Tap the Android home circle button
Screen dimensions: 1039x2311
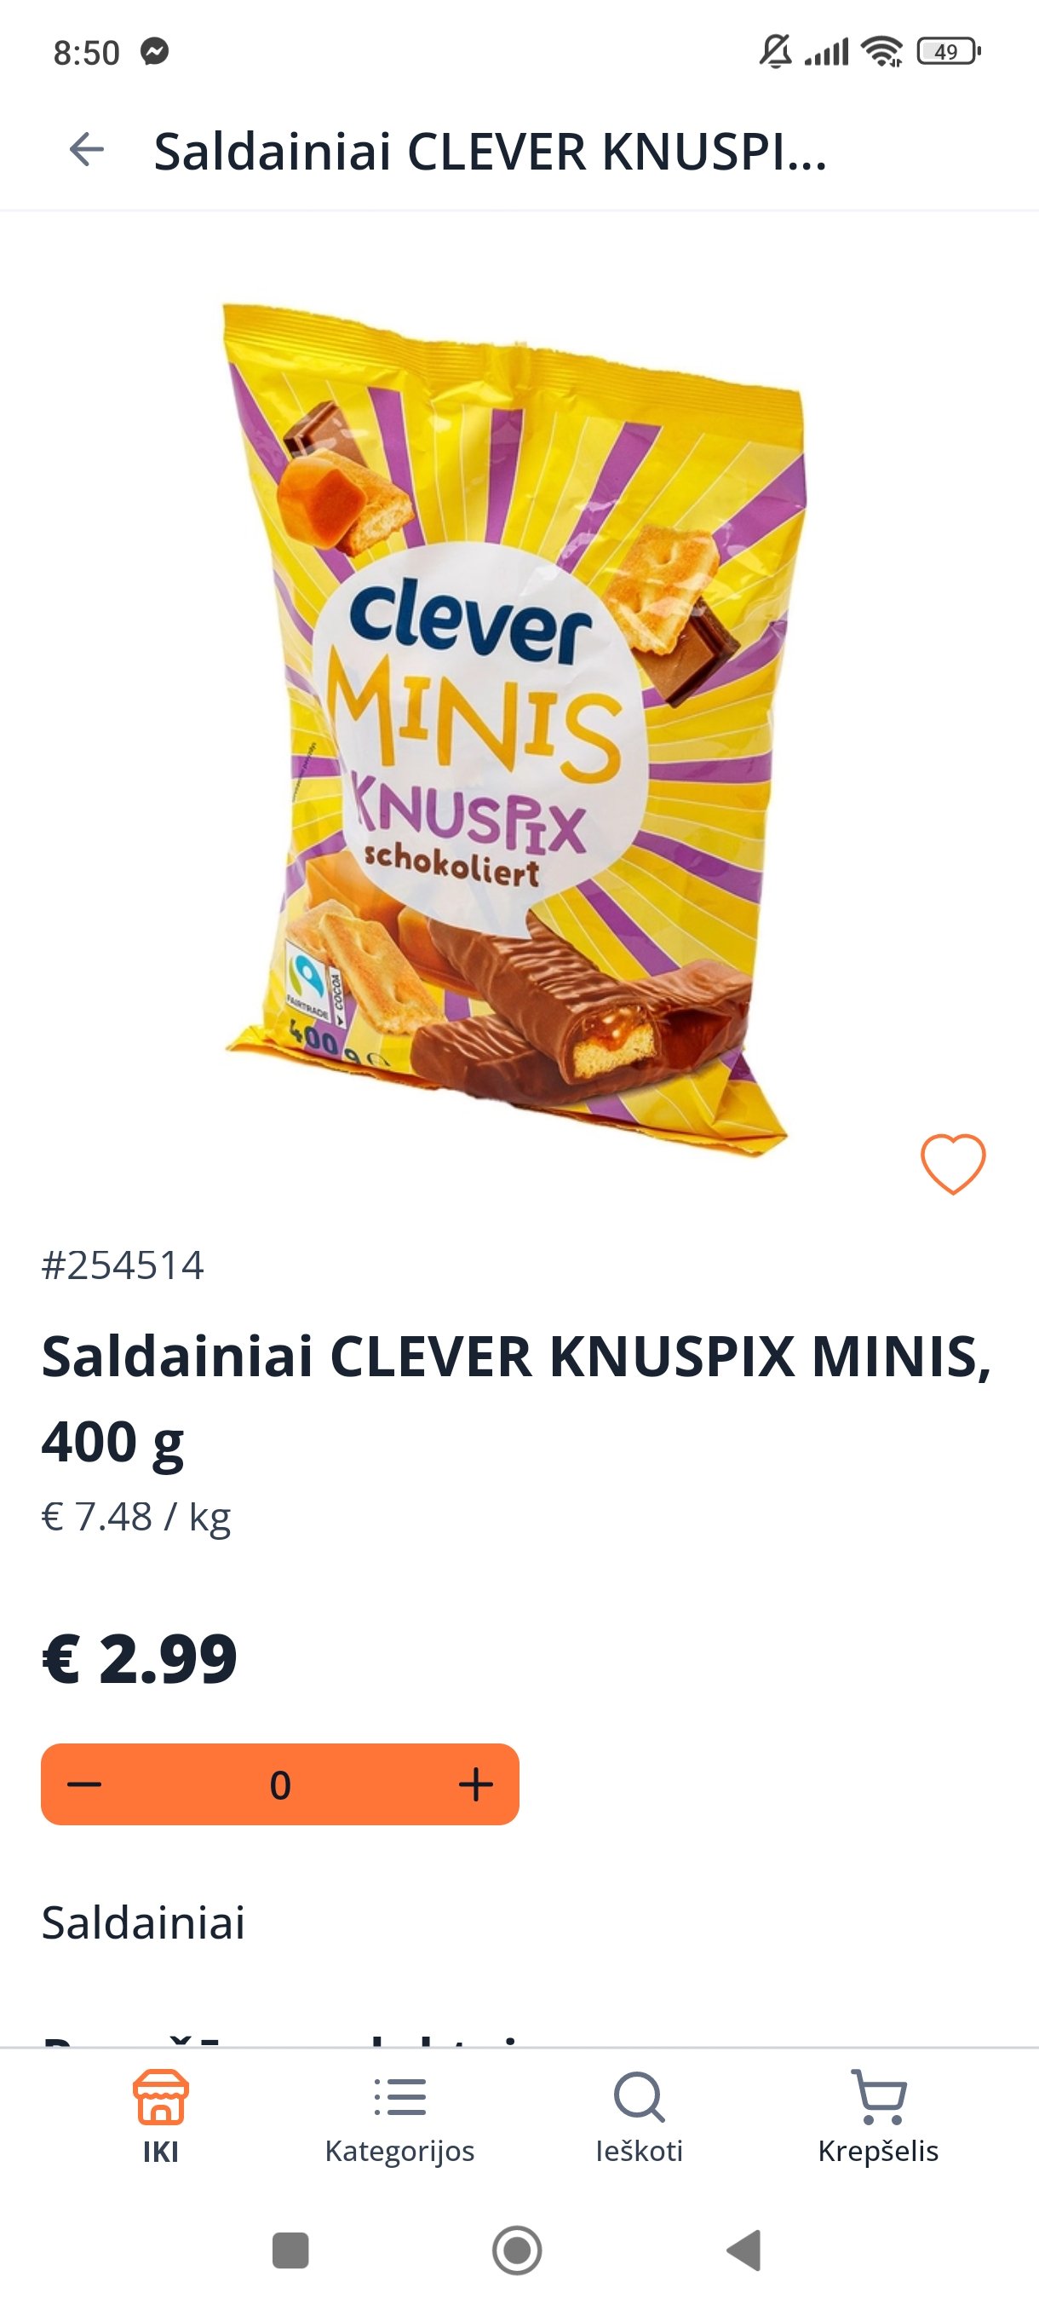point(517,2250)
